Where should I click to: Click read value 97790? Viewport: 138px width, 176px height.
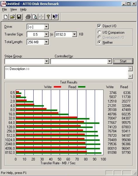point(126,153)
